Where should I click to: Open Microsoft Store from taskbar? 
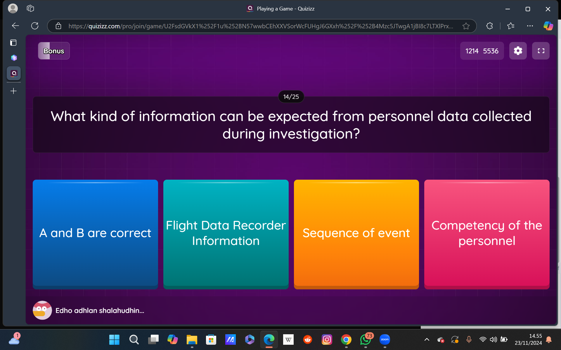[211, 339]
